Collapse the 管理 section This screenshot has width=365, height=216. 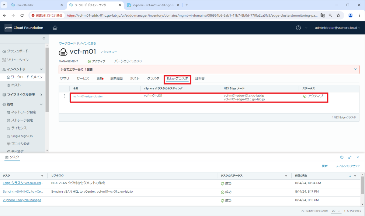42,104
